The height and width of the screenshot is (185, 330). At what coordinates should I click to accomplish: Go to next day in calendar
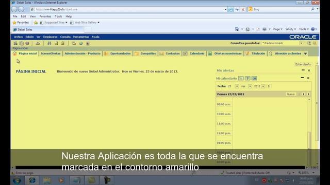click(x=309, y=94)
